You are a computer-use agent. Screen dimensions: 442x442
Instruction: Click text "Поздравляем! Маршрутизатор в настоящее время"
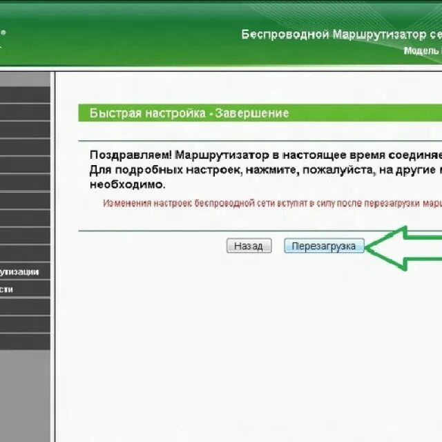click(238, 155)
